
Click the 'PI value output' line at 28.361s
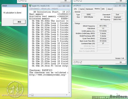point(50,66)
